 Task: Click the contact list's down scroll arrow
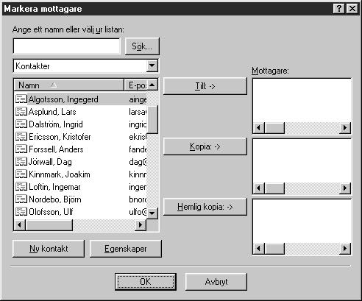(152, 213)
